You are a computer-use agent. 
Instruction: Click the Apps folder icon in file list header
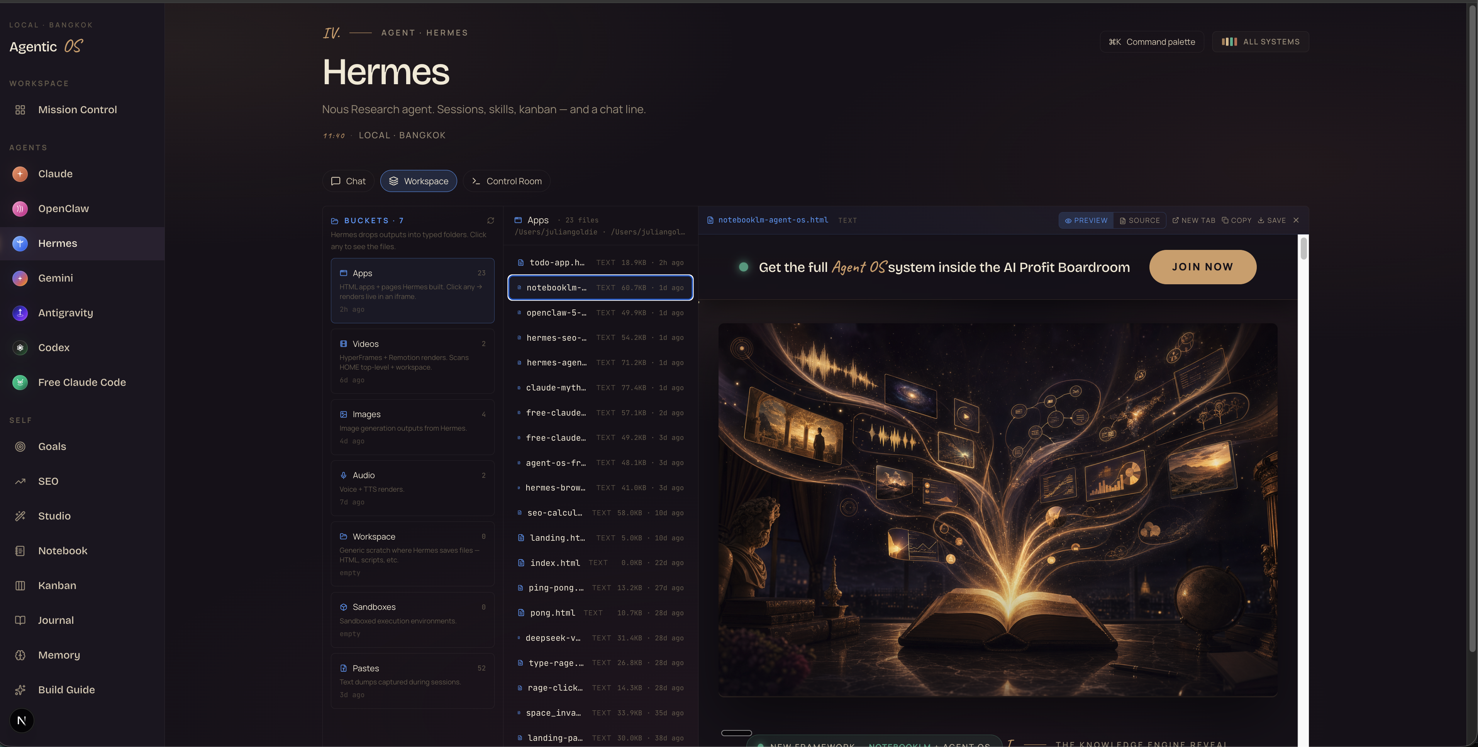pyautogui.click(x=518, y=220)
